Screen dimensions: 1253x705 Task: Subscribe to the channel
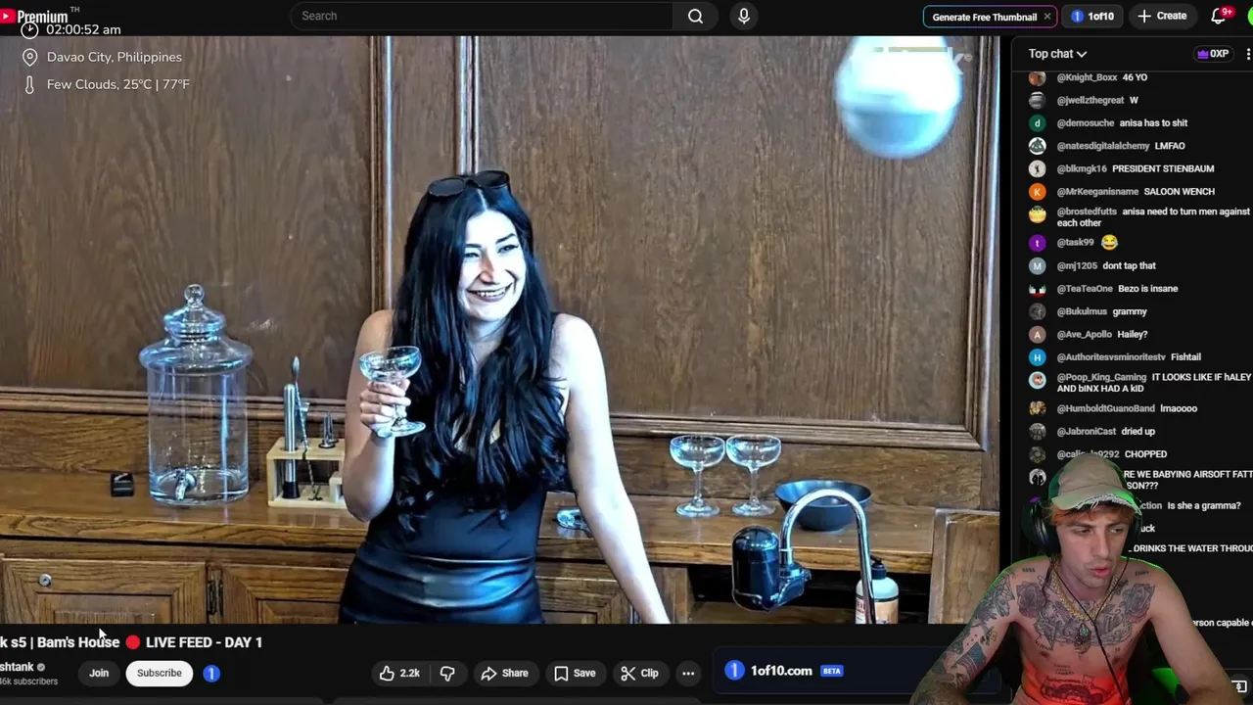(x=160, y=673)
